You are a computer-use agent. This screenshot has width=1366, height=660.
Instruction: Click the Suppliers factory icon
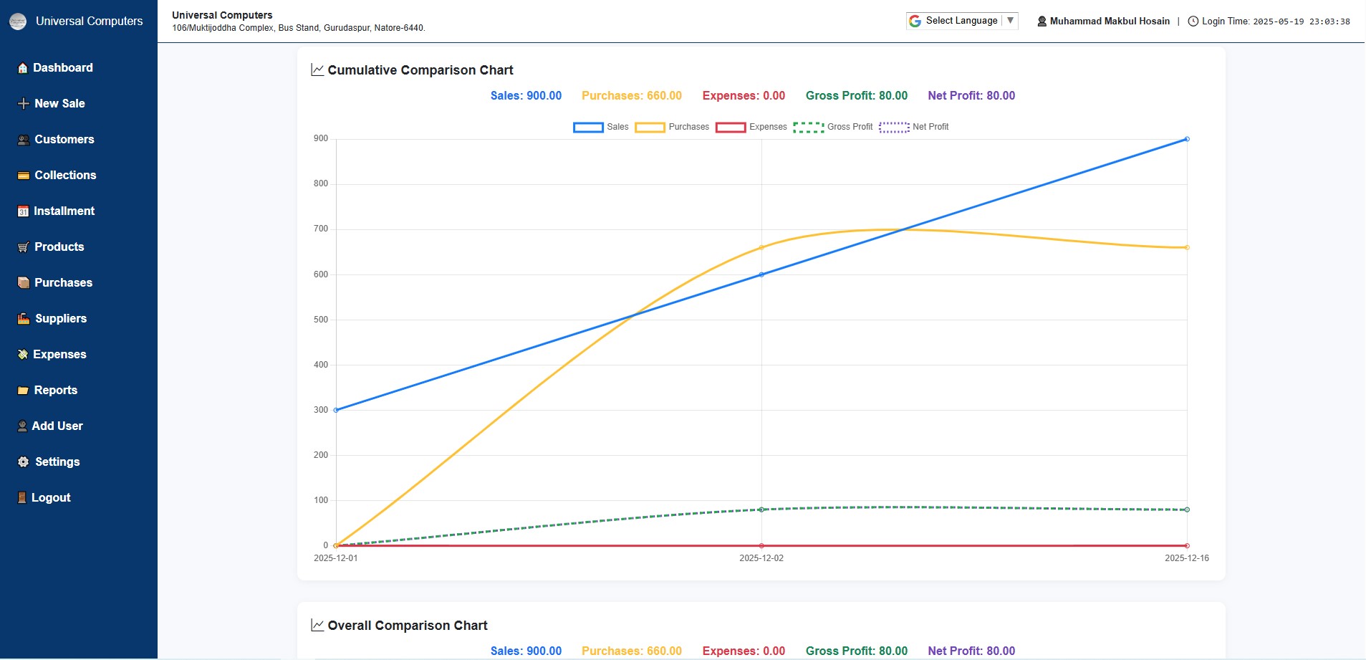(x=24, y=319)
